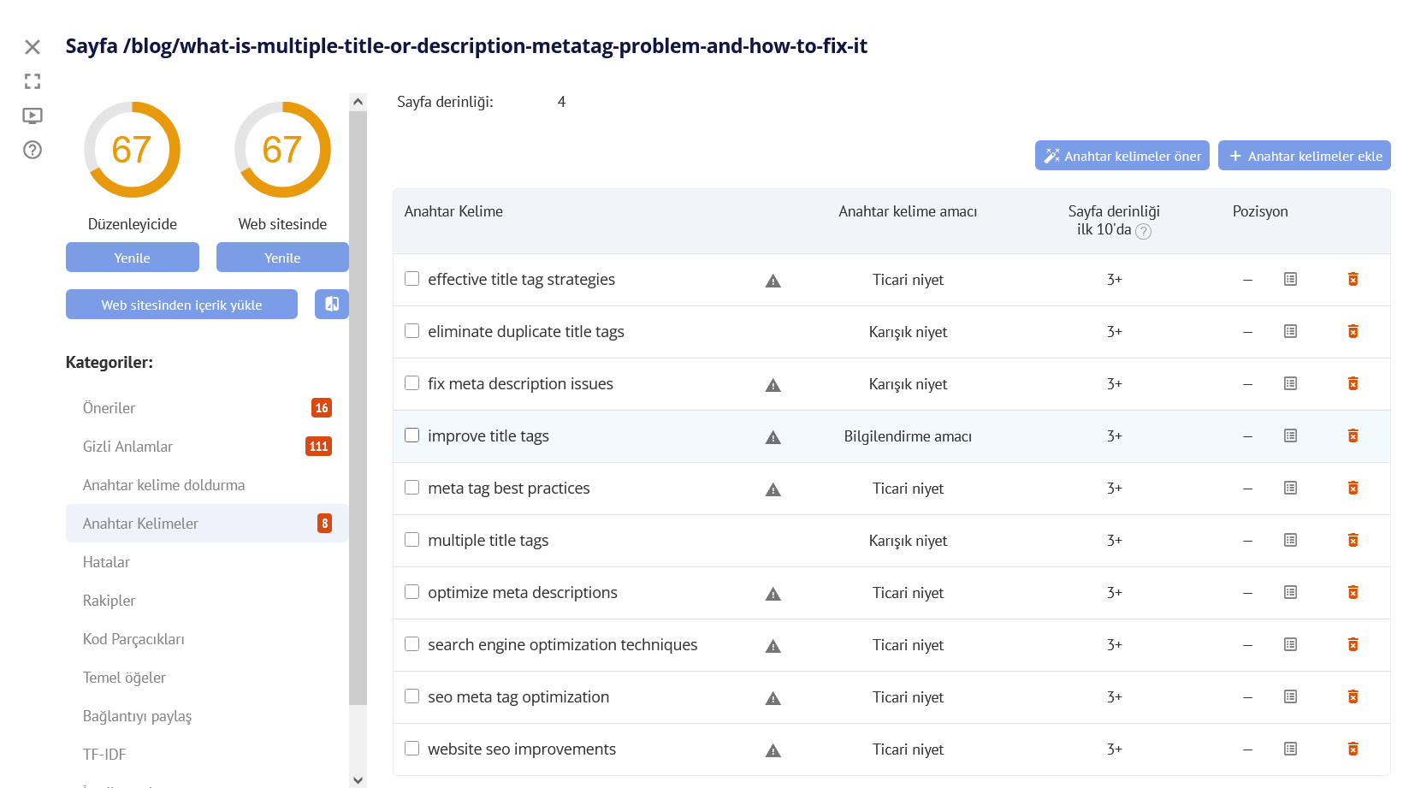Select the 'fix meta description issues' checkbox

[x=412, y=383]
